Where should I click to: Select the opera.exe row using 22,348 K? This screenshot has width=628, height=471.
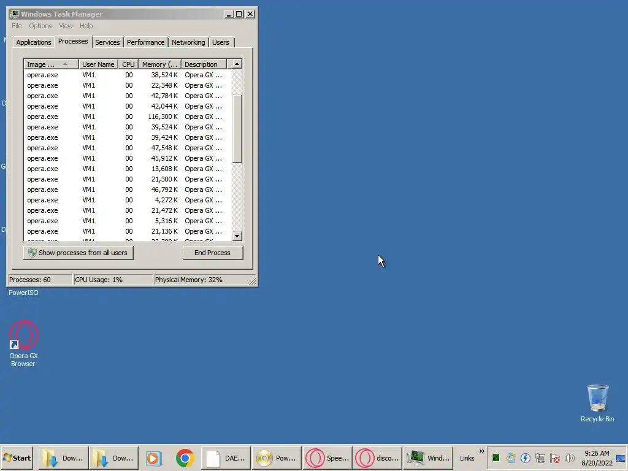128,85
